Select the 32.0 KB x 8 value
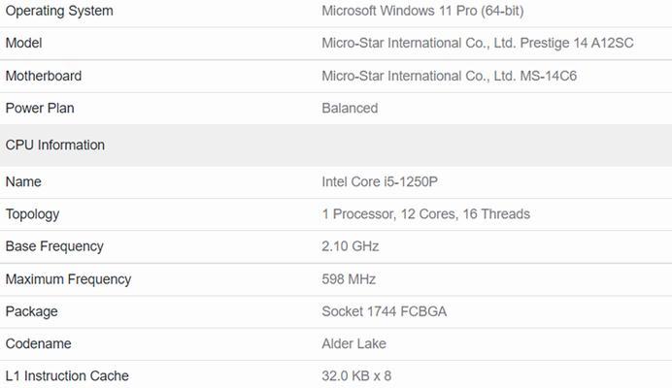Image resolution: width=672 pixels, height=388 pixels. (356, 375)
